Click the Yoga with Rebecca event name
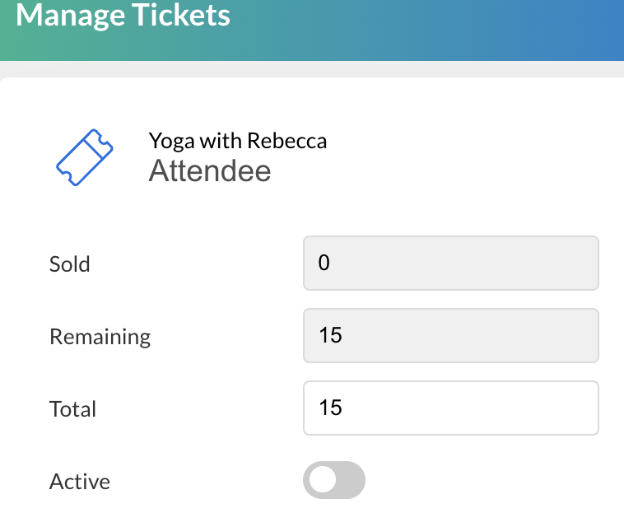The image size is (624, 527). (x=237, y=141)
